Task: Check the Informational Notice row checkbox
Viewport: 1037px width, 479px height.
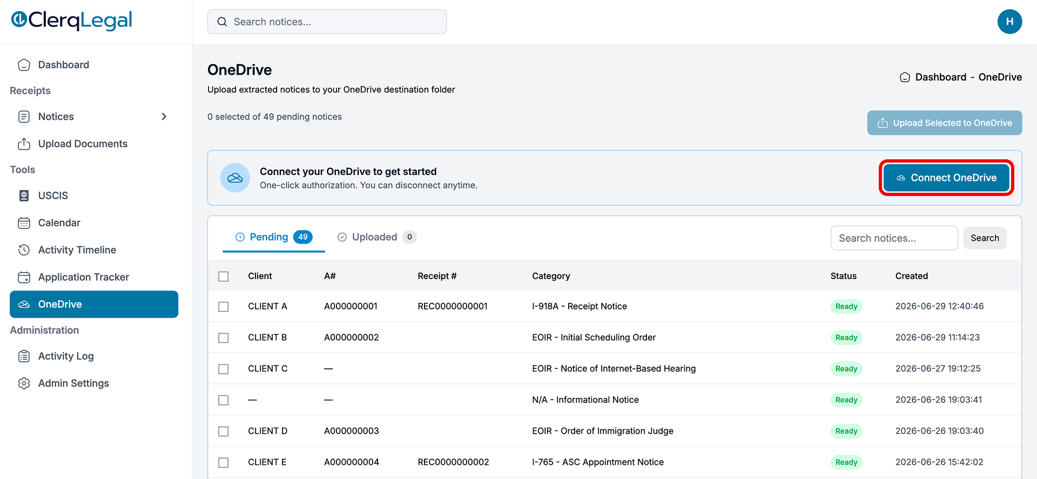Action: click(224, 400)
